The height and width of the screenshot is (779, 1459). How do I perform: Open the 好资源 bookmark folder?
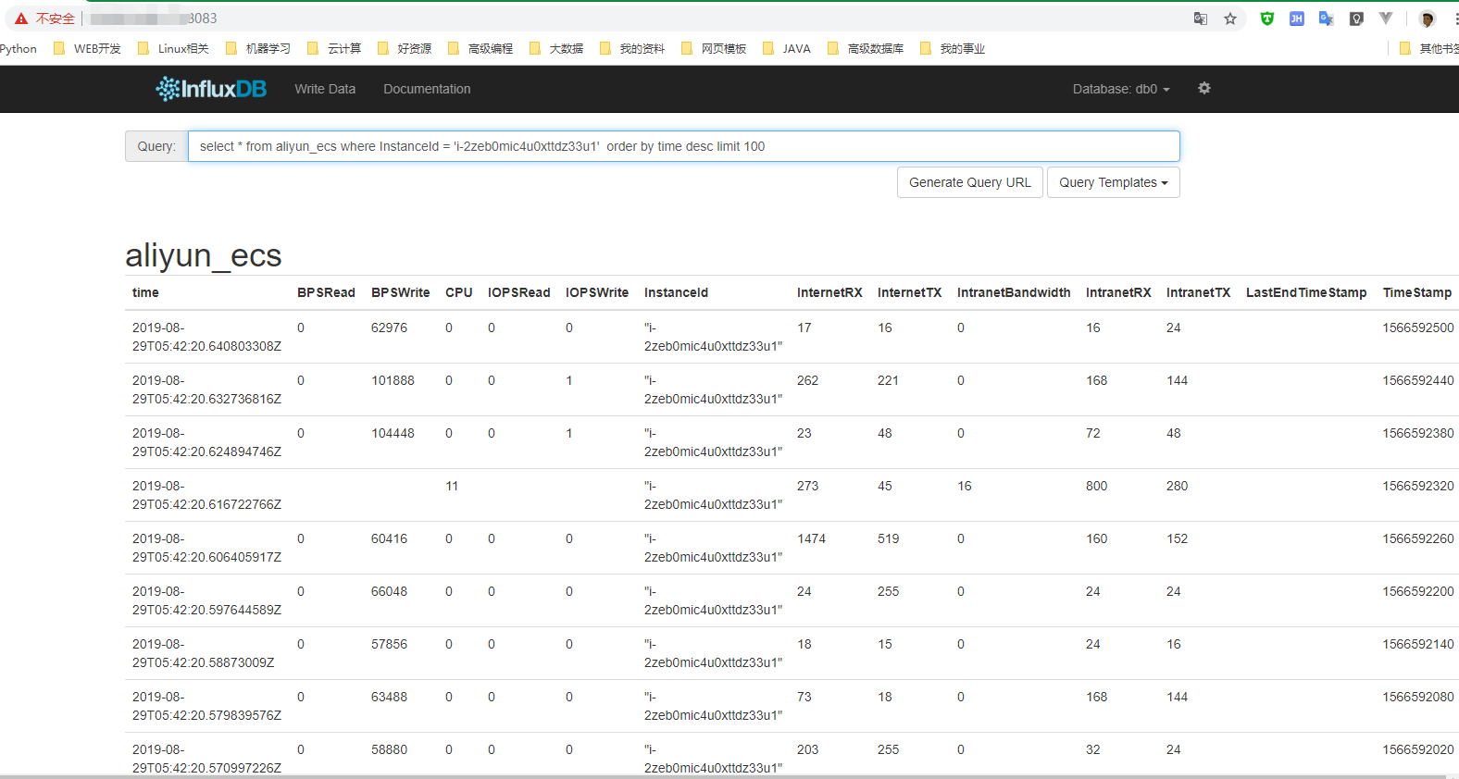405,49
